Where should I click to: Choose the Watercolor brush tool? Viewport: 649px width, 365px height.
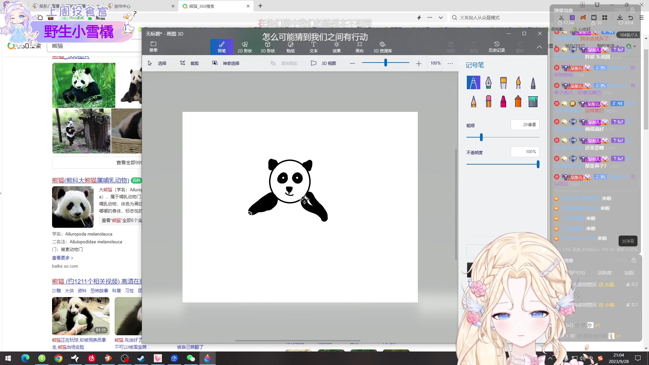pos(518,82)
